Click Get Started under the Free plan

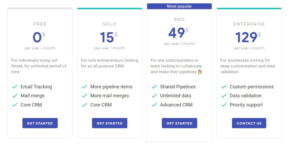click(40, 123)
